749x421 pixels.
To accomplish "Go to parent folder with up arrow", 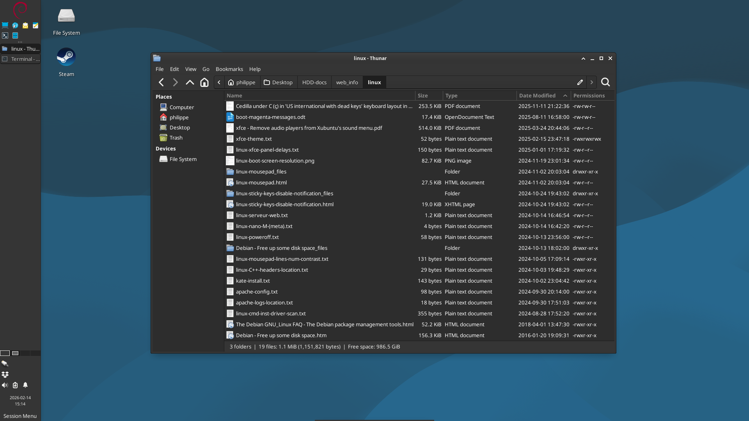I will coord(190,82).
